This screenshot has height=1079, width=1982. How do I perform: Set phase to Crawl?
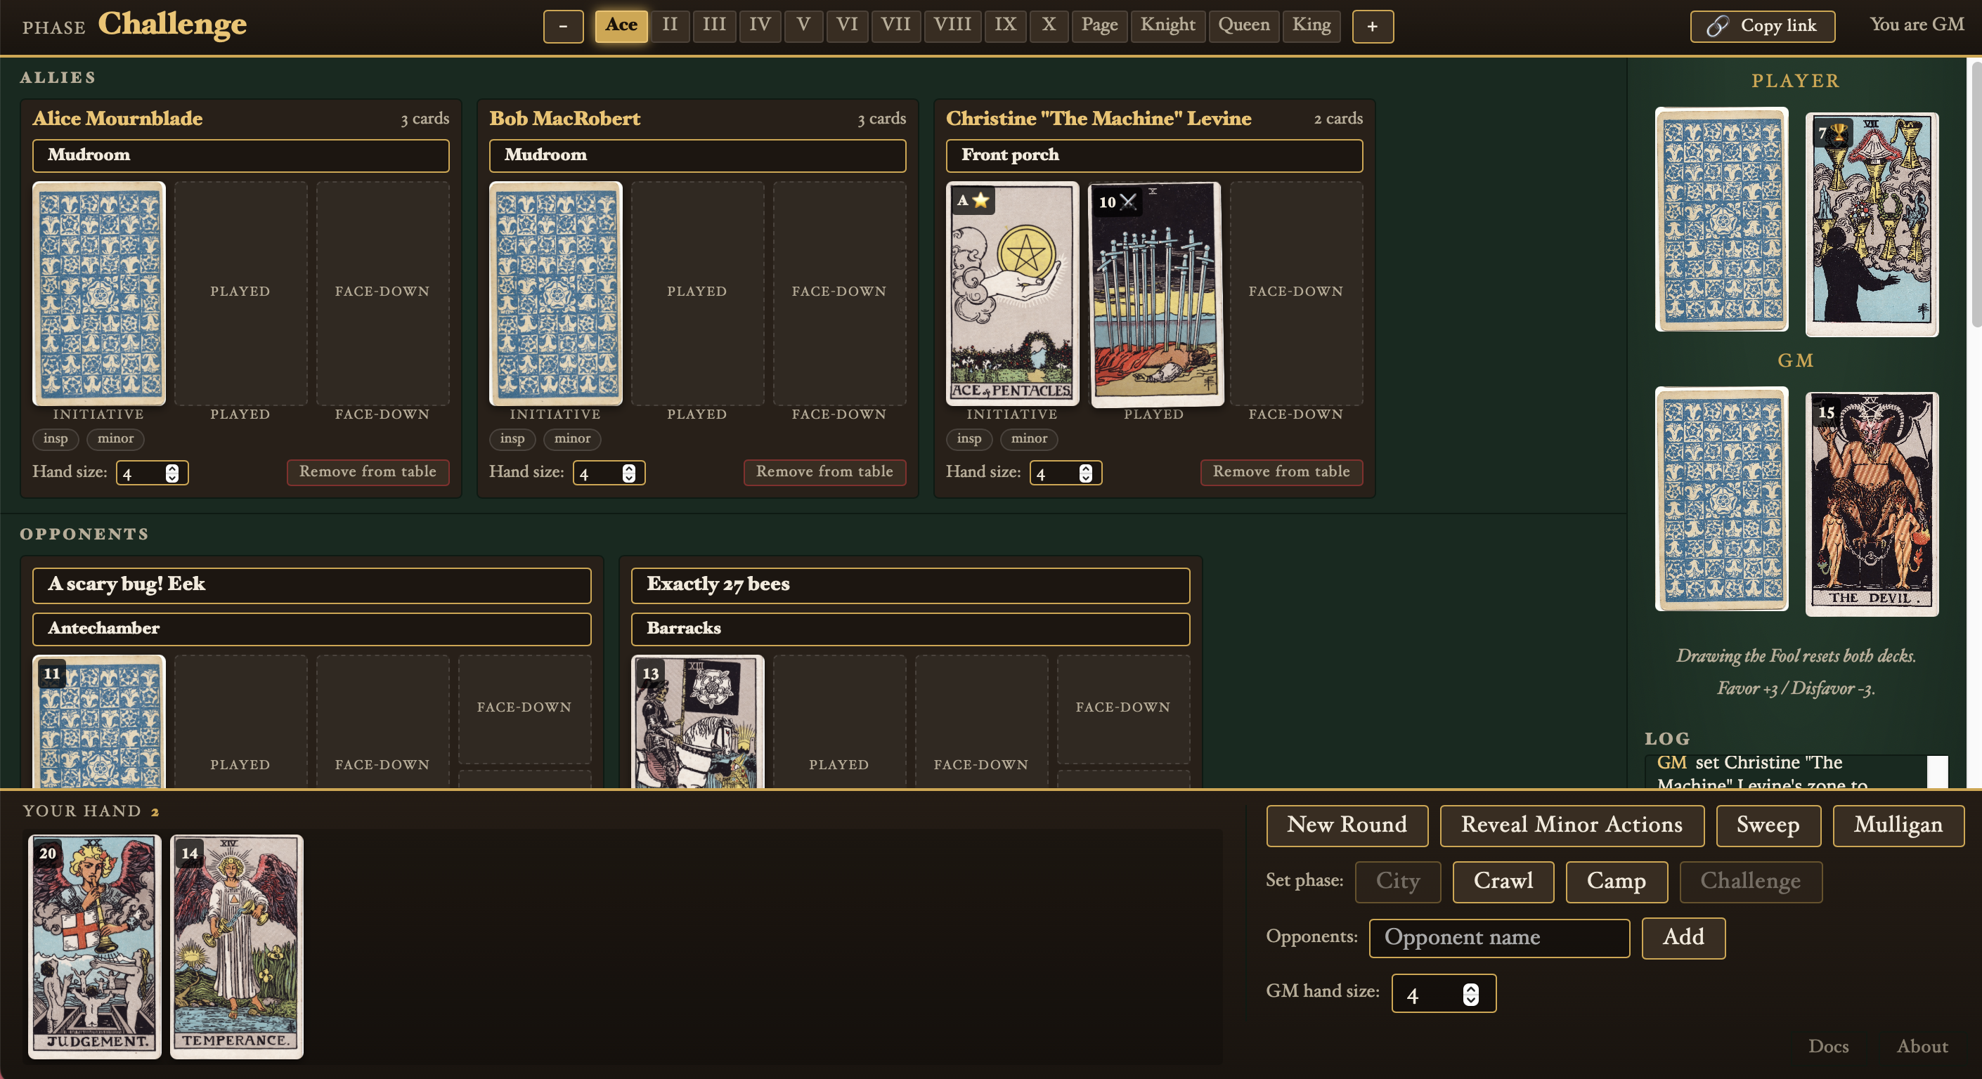(x=1503, y=882)
